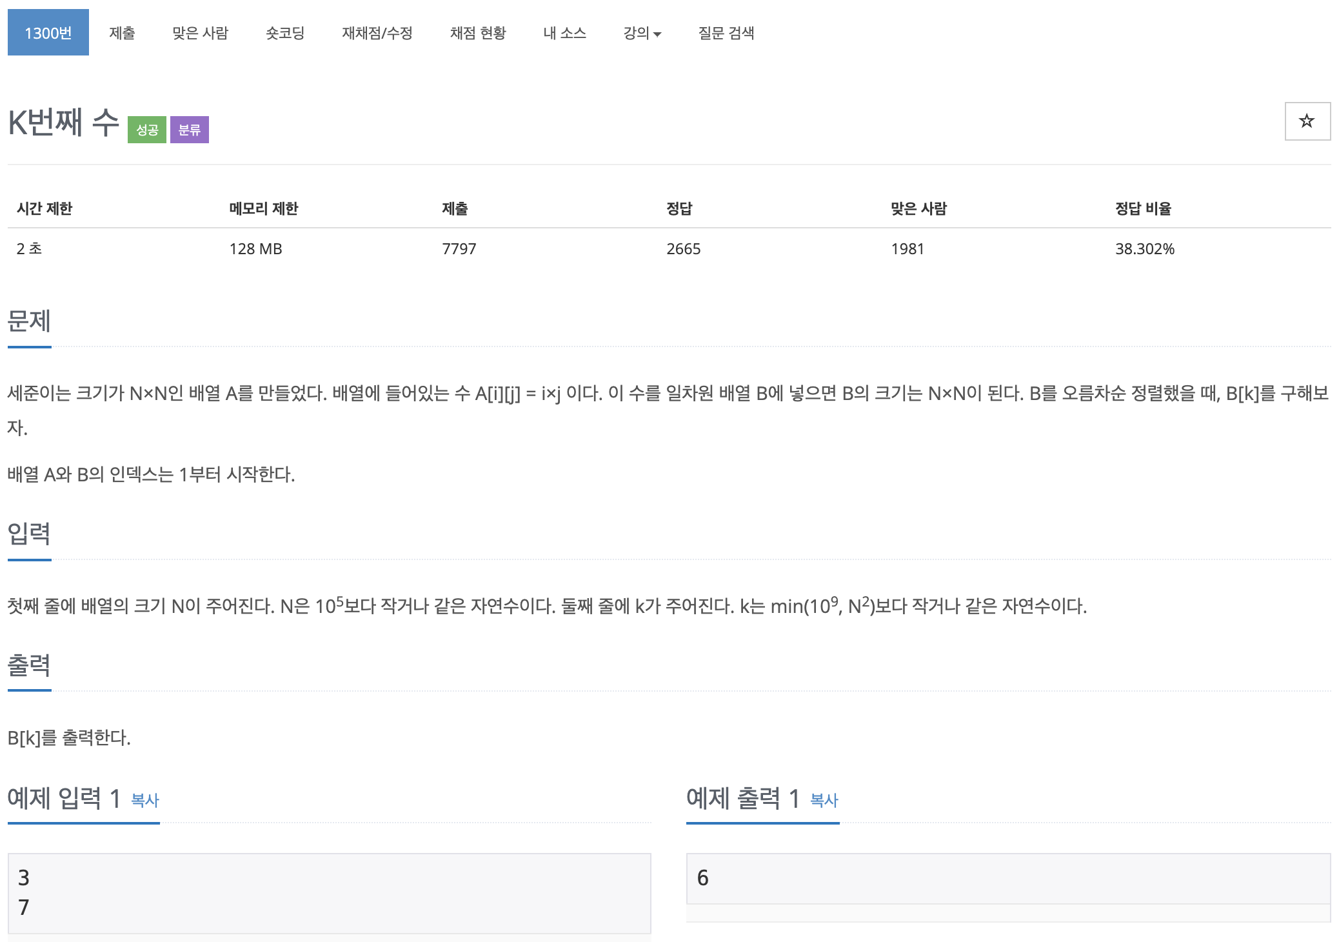Open the 질문 검색 tab

(726, 33)
